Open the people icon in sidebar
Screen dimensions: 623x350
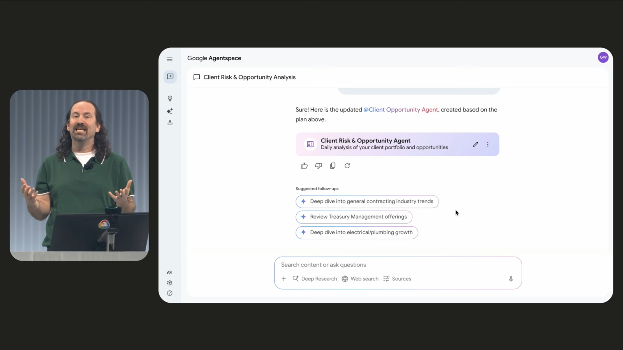[170, 122]
